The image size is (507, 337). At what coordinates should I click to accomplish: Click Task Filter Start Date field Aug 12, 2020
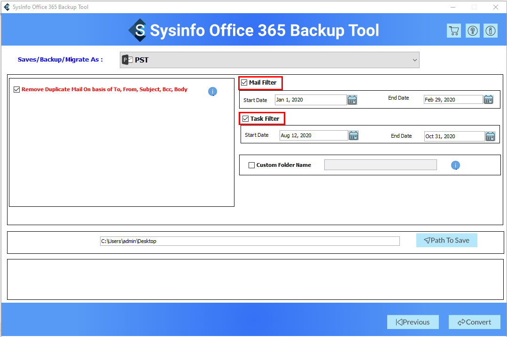point(313,135)
